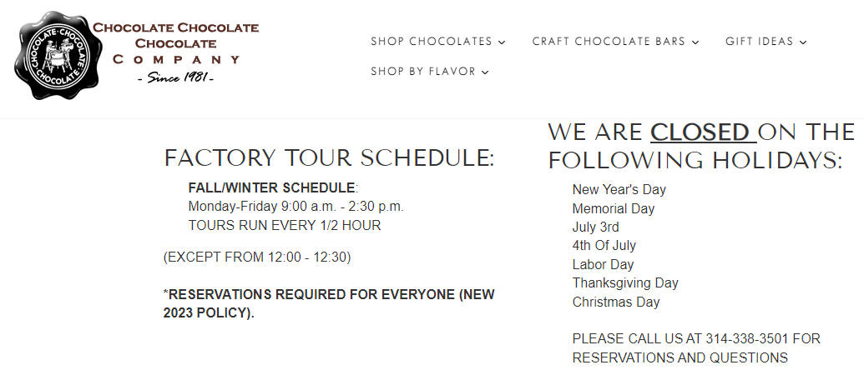Click the Tours Run Every 1/2 Hour line
This screenshot has height=380, width=864.
click(285, 226)
